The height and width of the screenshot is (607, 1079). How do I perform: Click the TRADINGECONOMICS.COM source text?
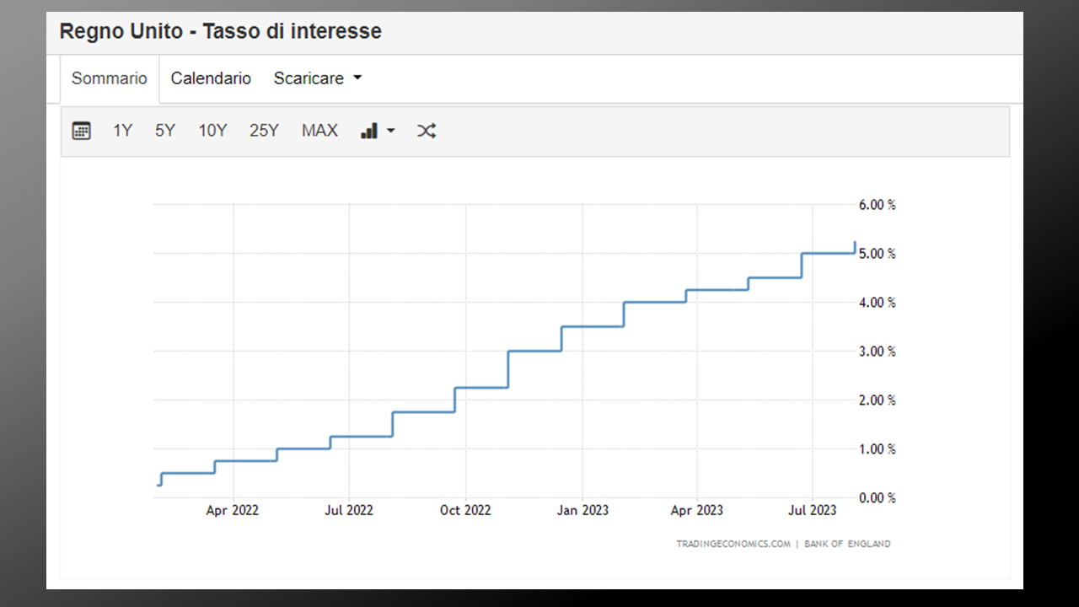(733, 544)
